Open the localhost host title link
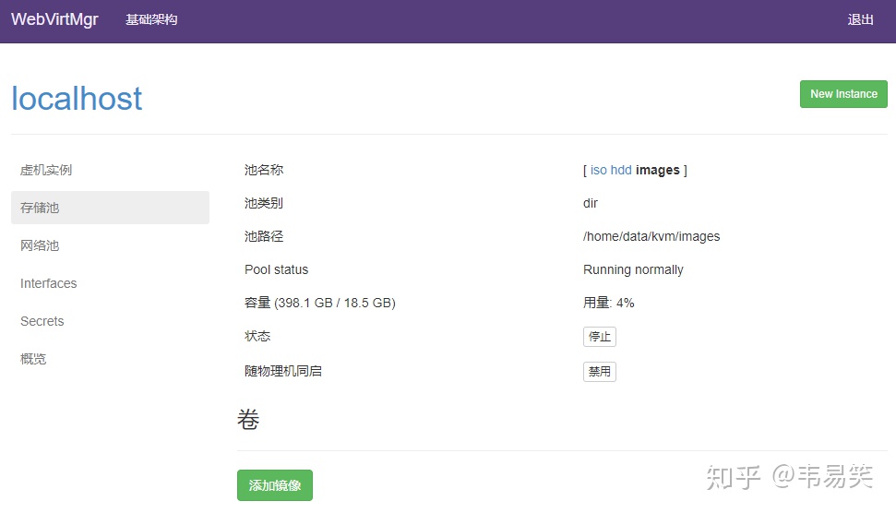This screenshot has width=896, height=513. pyautogui.click(x=77, y=98)
